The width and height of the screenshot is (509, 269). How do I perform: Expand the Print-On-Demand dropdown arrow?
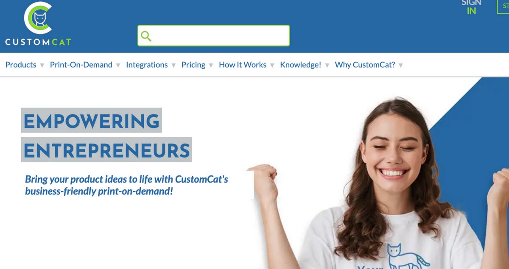[118, 65]
